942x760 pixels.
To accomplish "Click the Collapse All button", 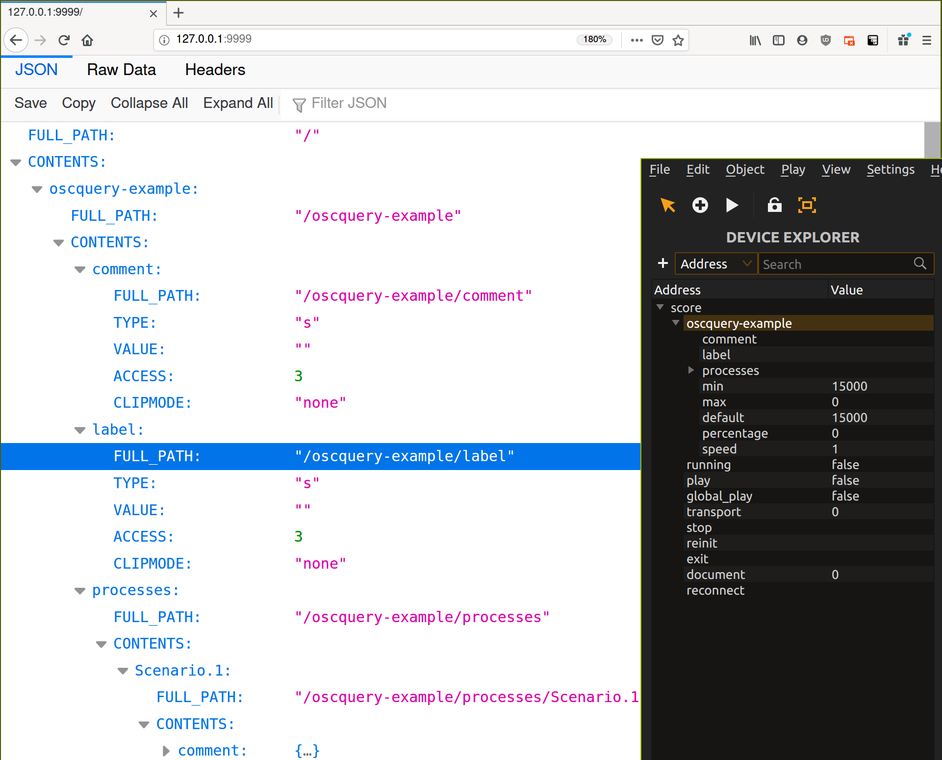I will [149, 103].
